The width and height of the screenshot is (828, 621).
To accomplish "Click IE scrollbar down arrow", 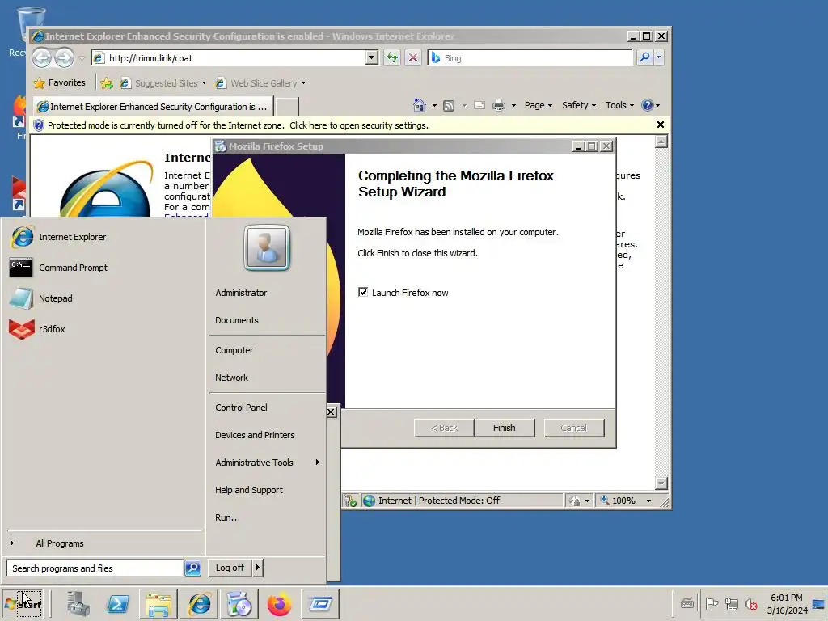I will click(661, 484).
